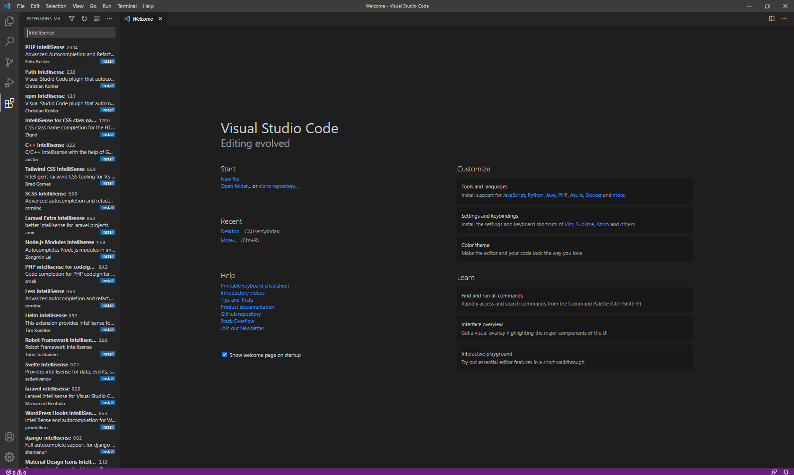This screenshot has width=794, height=475.
Task: Click the clone repository link
Action: (279, 186)
